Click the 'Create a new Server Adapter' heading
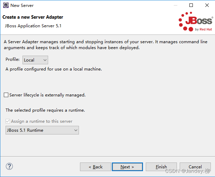Image resolution: width=215 pixels, height=177 pixels. 33,17
